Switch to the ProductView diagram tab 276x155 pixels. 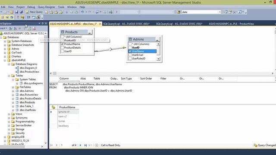coord(231,24)
